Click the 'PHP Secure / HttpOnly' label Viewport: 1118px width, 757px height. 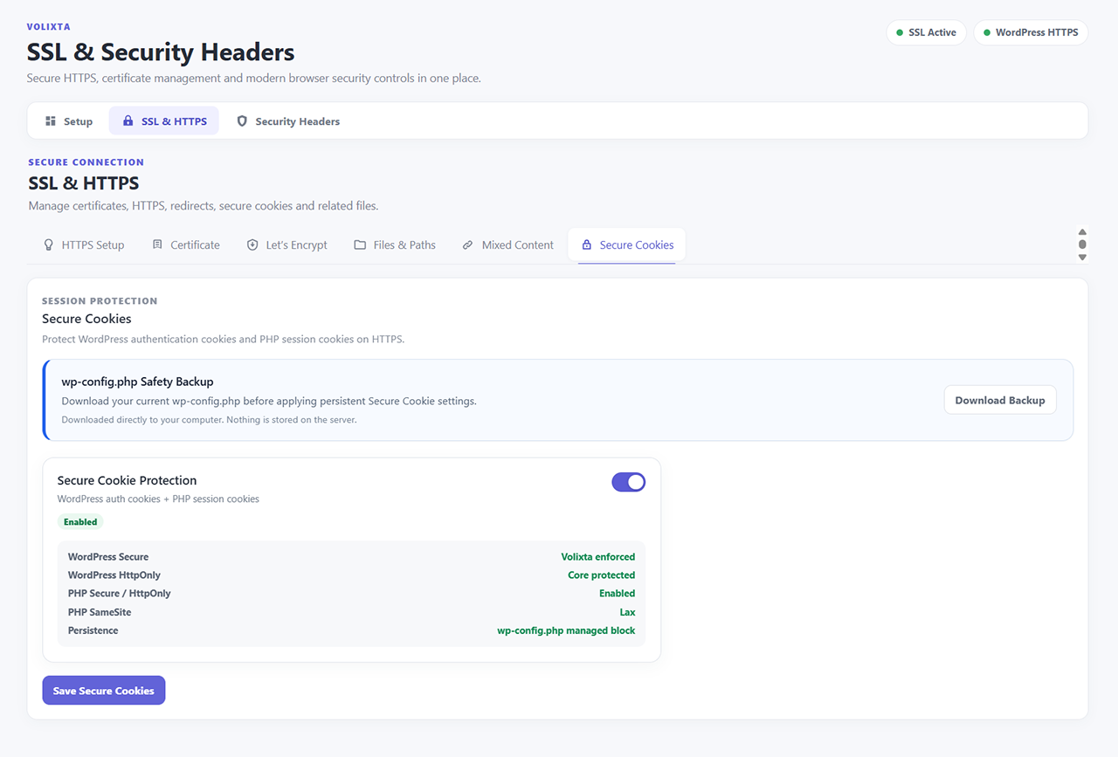(120, 594)
